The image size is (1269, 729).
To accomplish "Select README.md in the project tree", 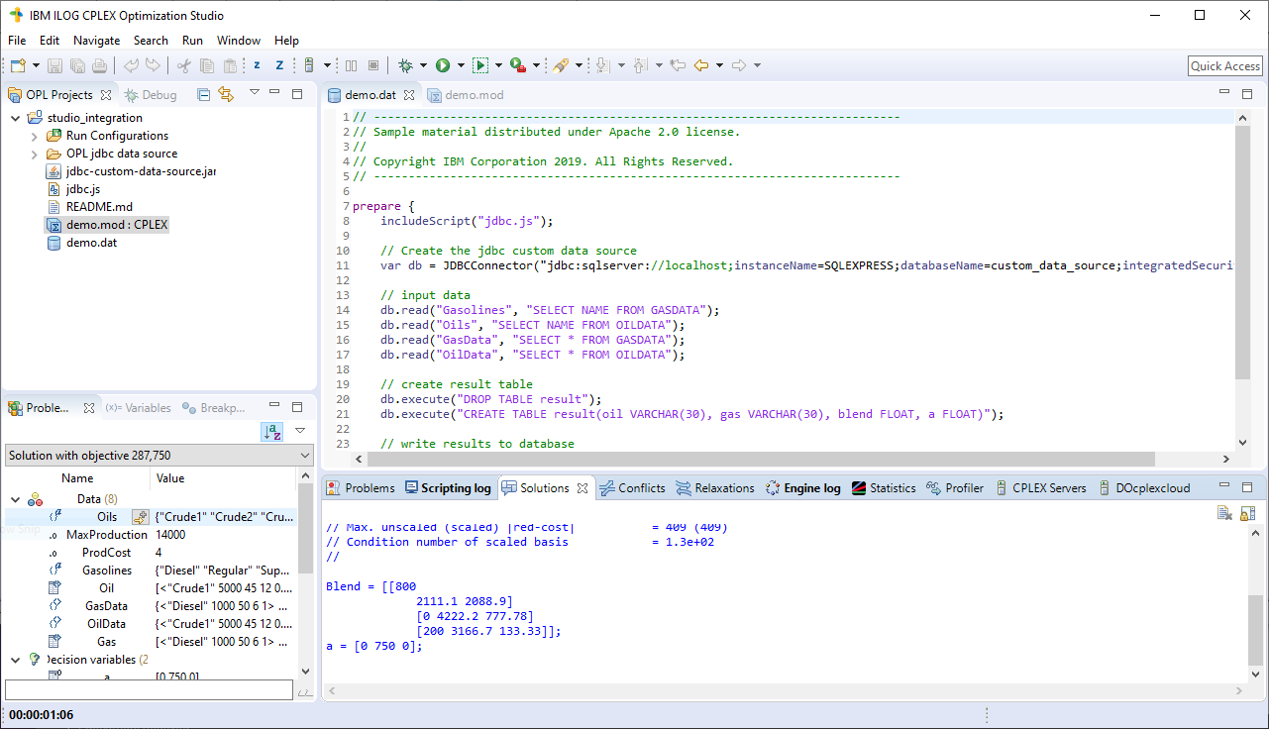I will (x=99, y=207).
